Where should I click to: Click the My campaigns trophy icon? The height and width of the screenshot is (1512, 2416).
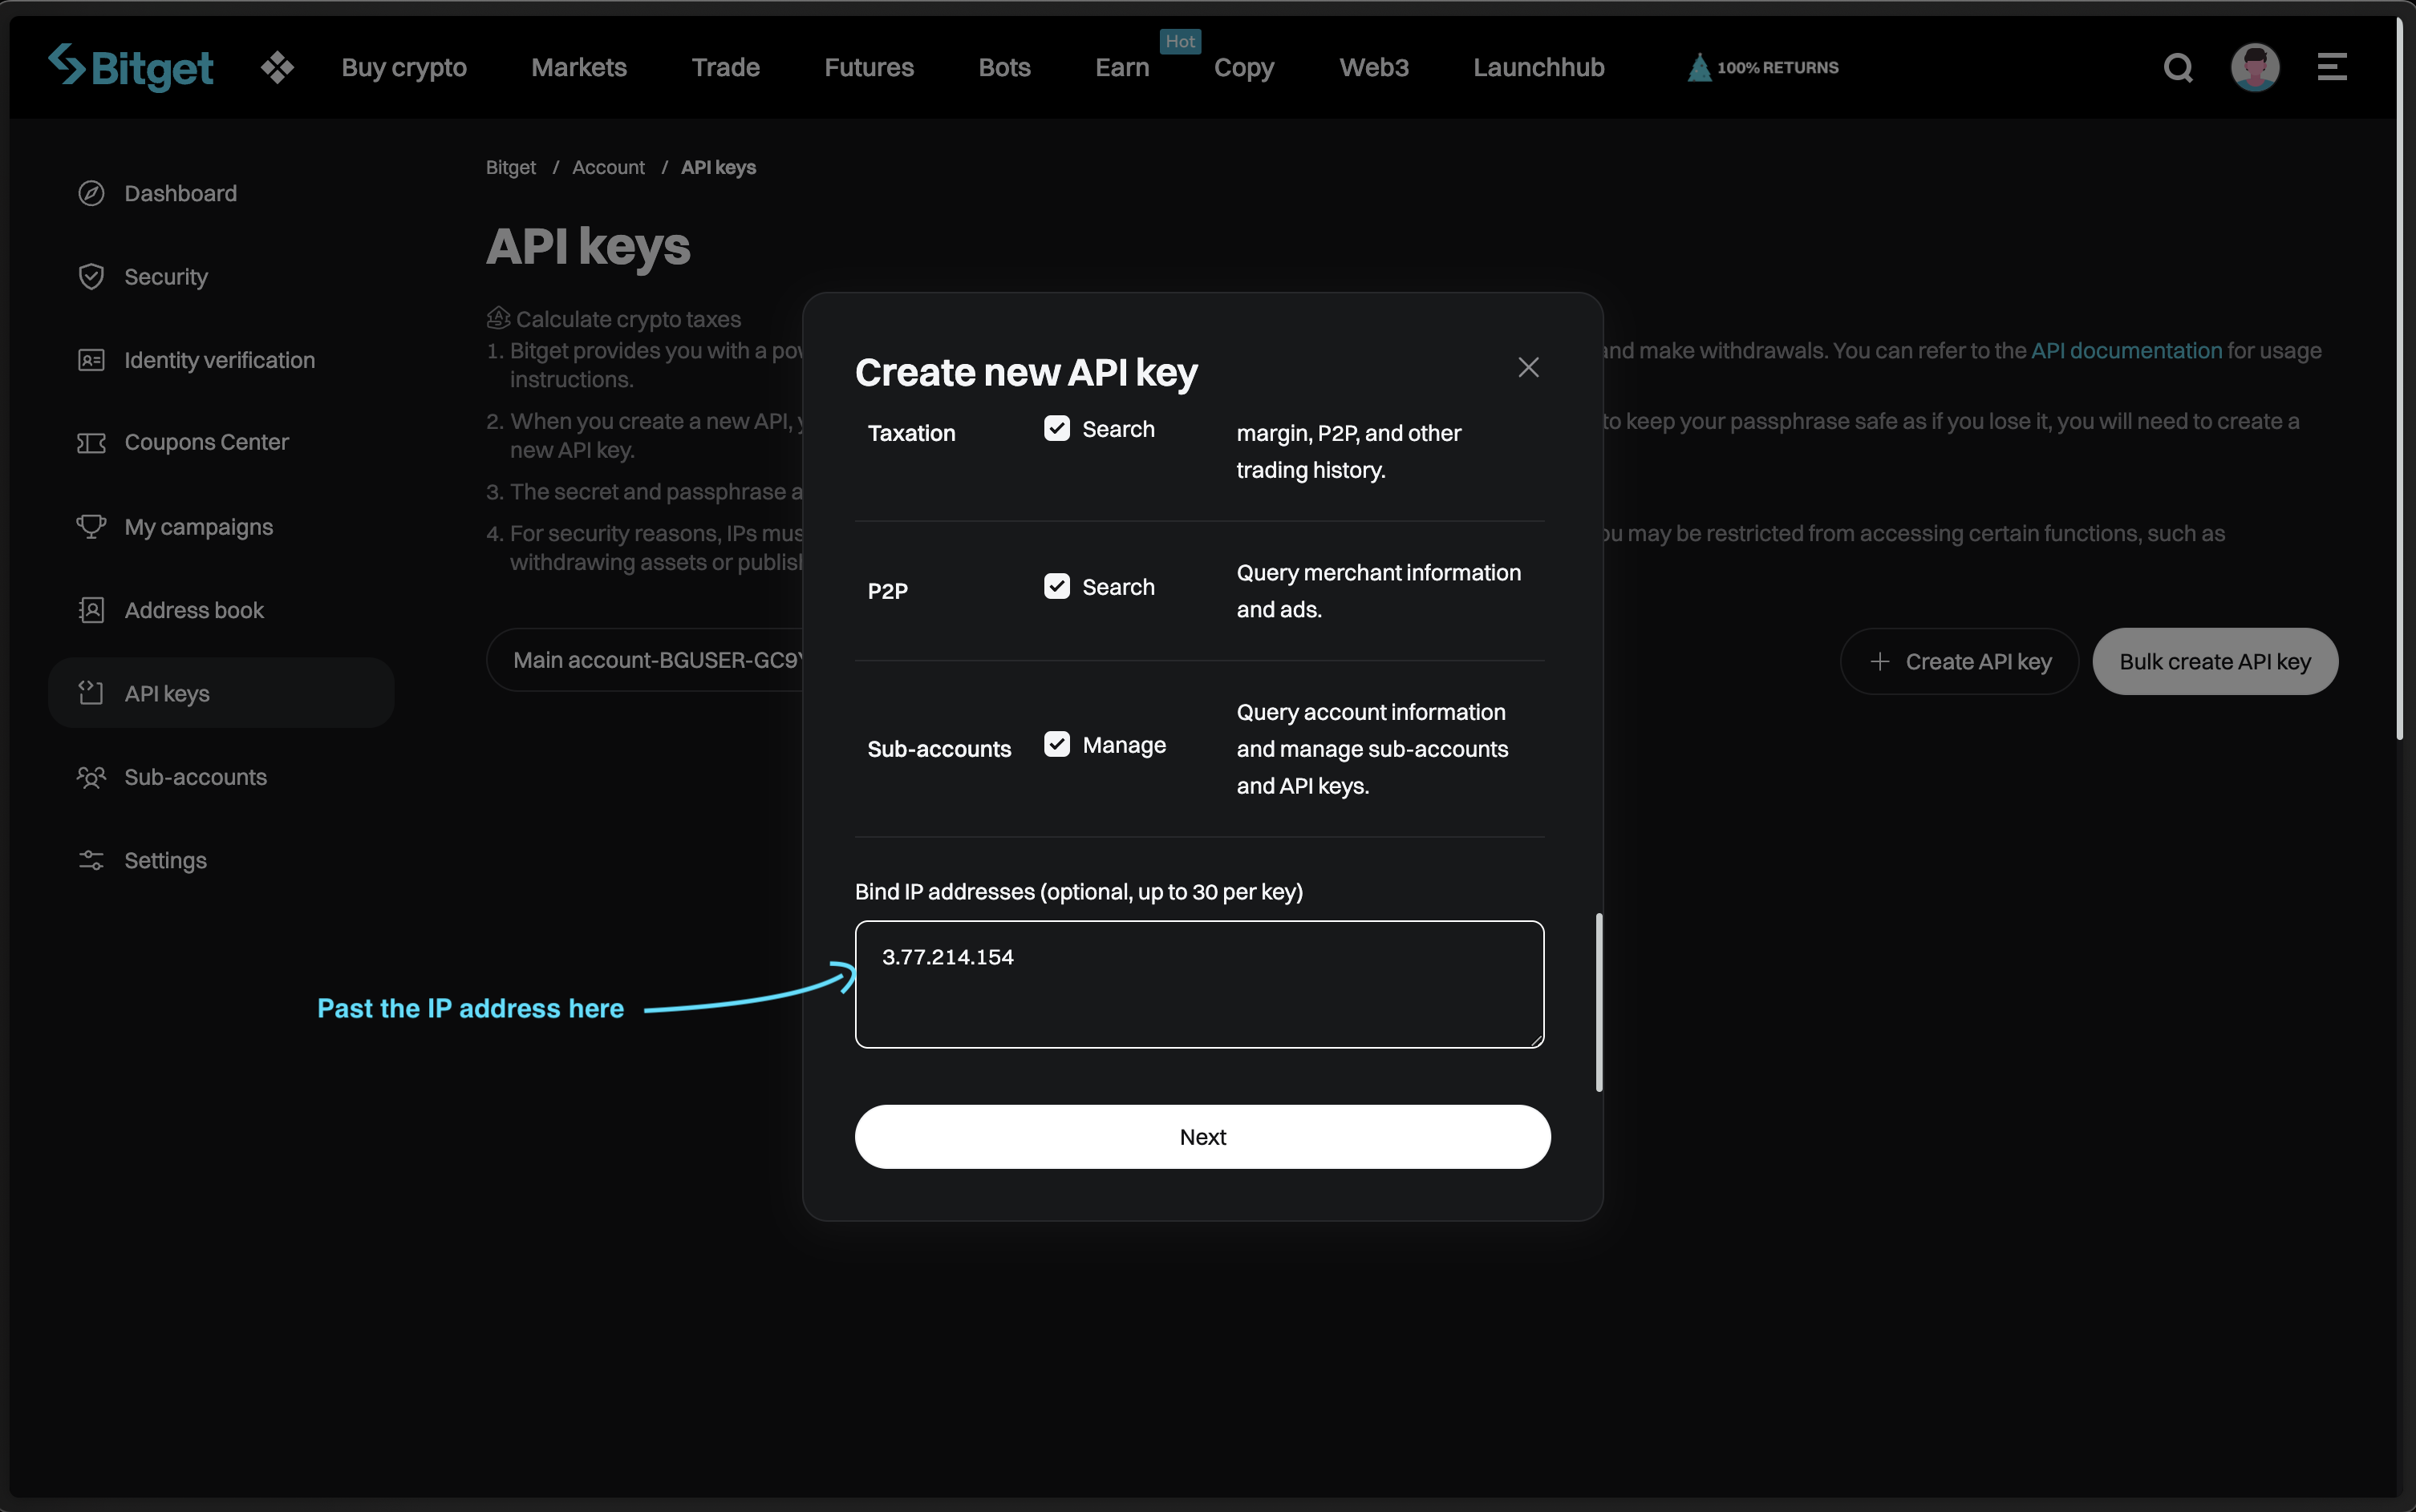point(91,526)
